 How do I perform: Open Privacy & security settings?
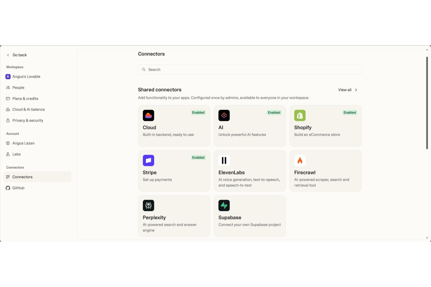(37, 120)
